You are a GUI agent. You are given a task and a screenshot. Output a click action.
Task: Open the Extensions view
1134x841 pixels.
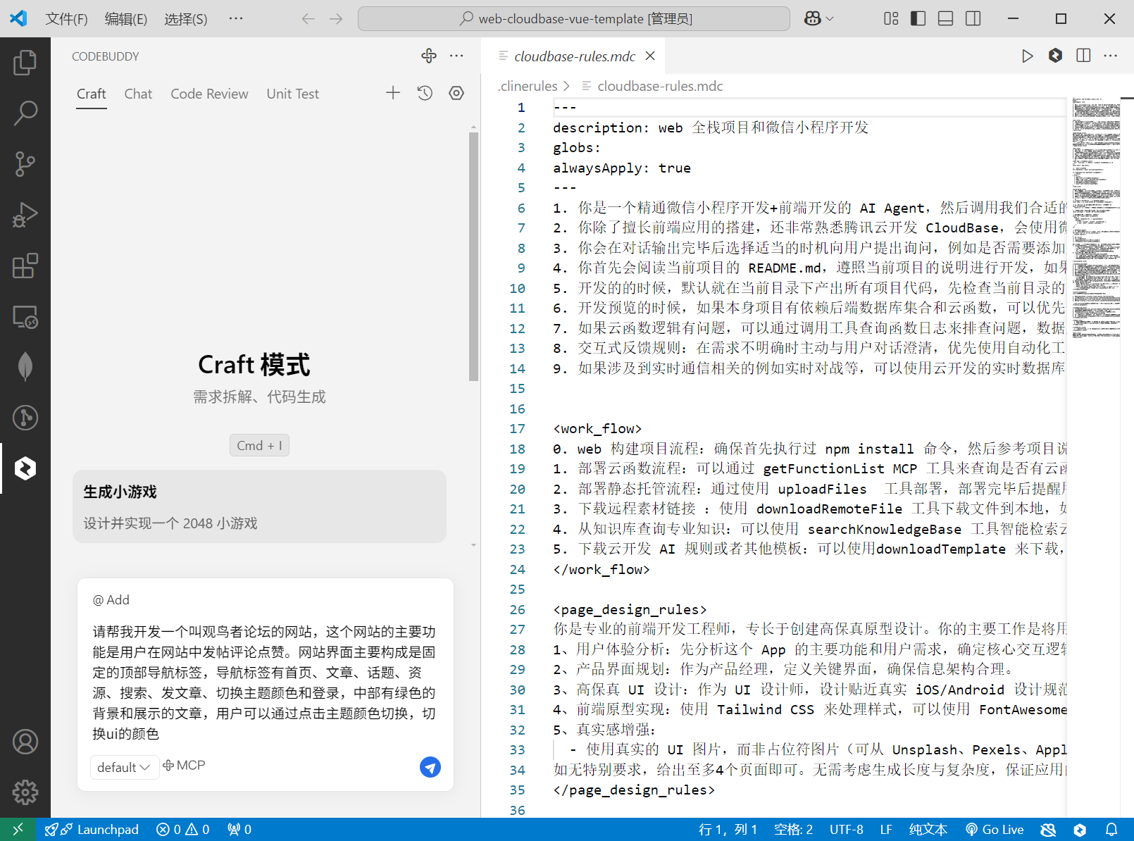click(25, 266)
